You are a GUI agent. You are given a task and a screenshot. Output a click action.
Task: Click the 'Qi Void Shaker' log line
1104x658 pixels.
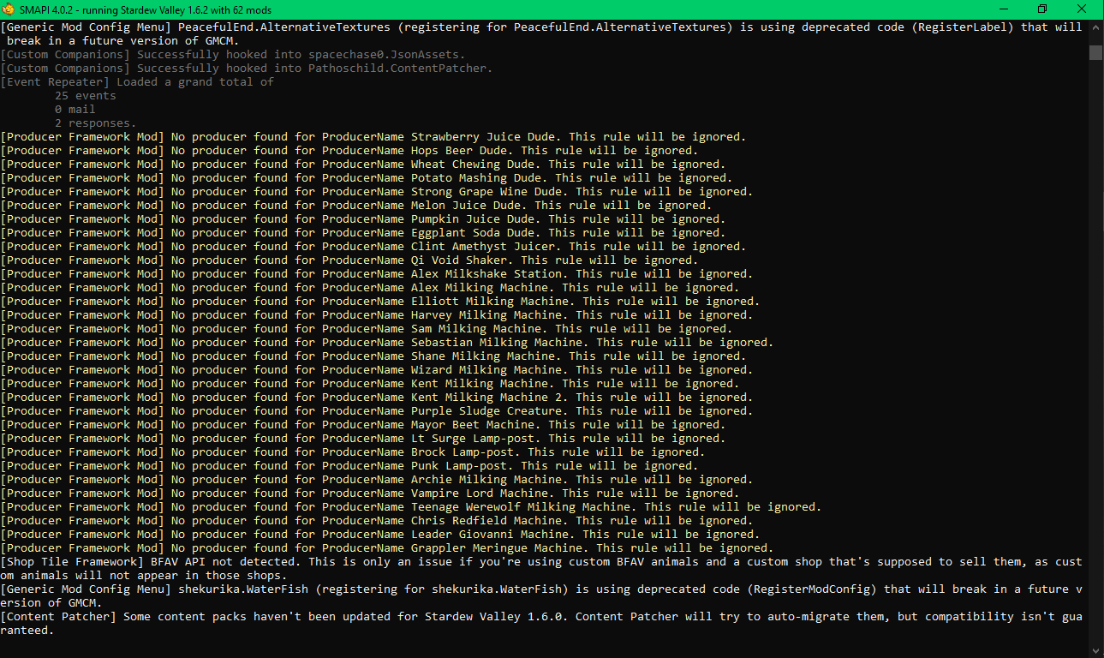tap(349, 260)
